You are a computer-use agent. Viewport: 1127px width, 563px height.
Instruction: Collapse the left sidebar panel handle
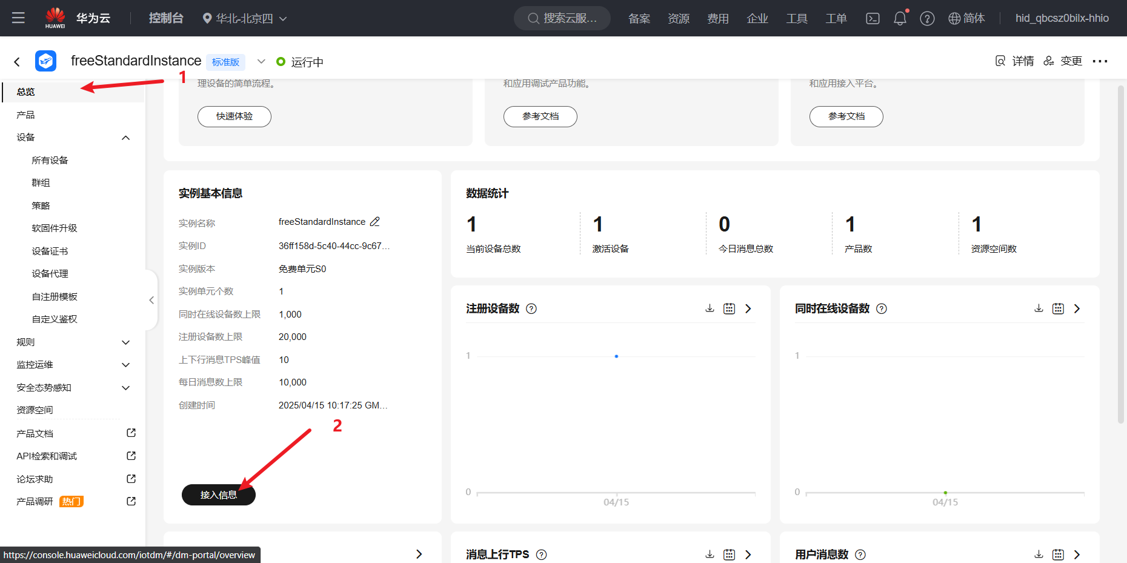[x=151, y=300]
